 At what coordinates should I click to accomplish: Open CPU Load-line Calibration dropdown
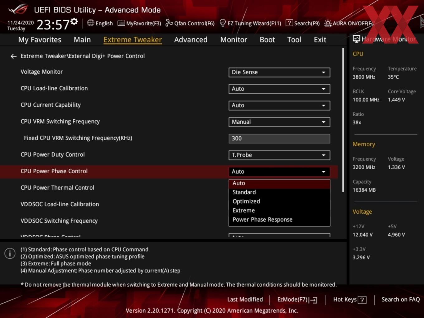(x=279, y=89)
